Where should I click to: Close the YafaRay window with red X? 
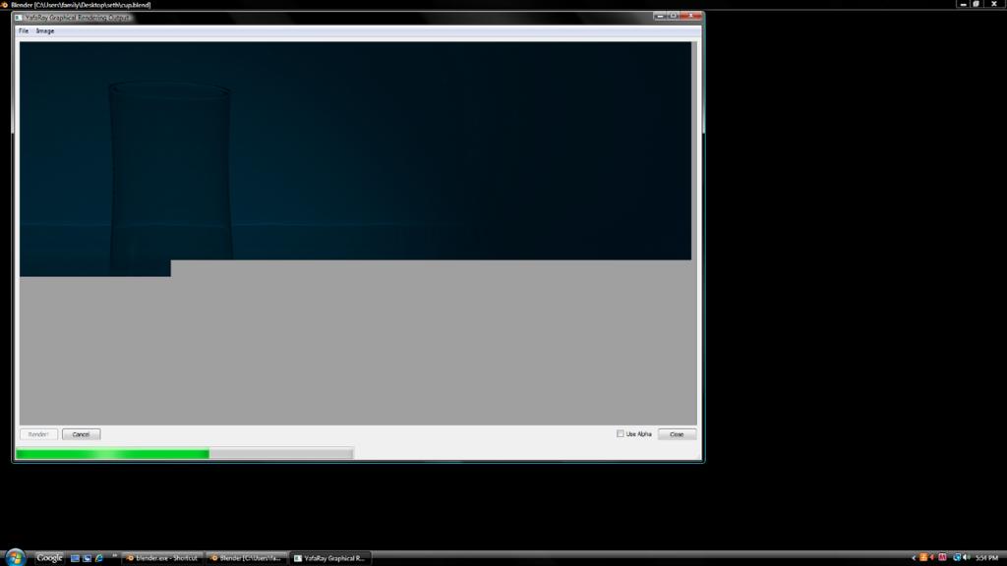coord(691,16)
